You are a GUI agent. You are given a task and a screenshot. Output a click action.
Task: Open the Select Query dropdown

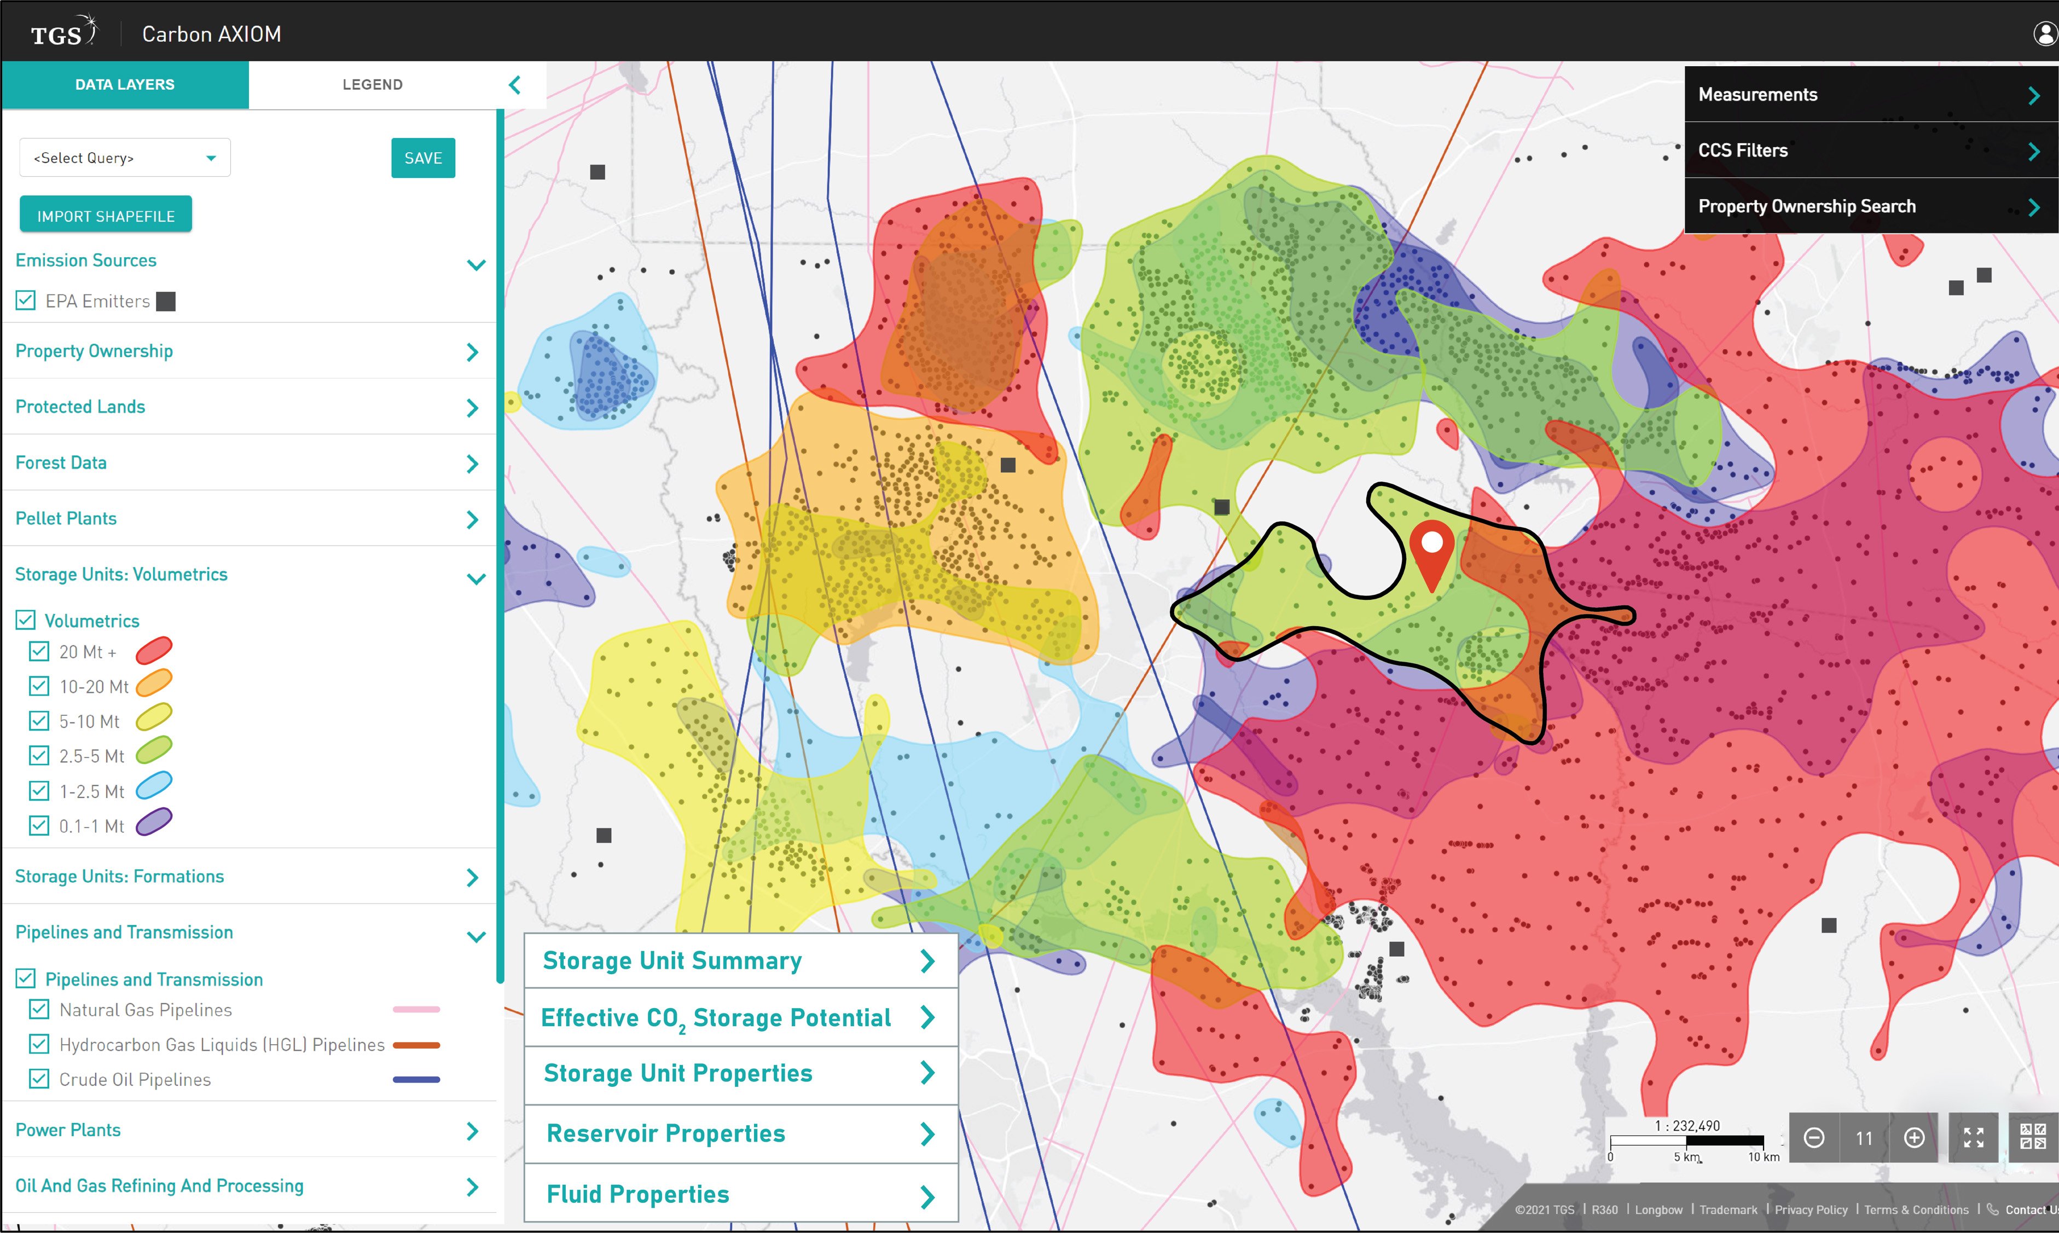(125, 158)
